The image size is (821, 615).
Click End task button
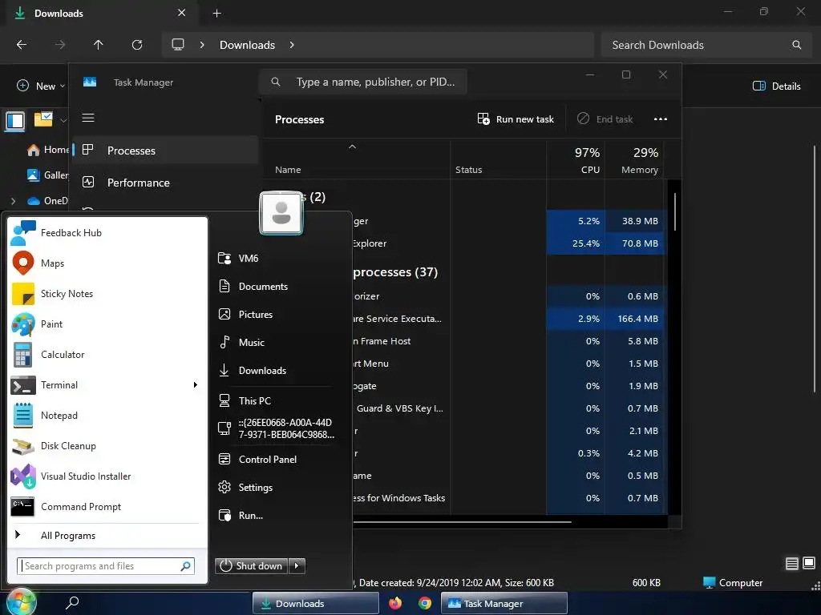(x=605, y=119)
